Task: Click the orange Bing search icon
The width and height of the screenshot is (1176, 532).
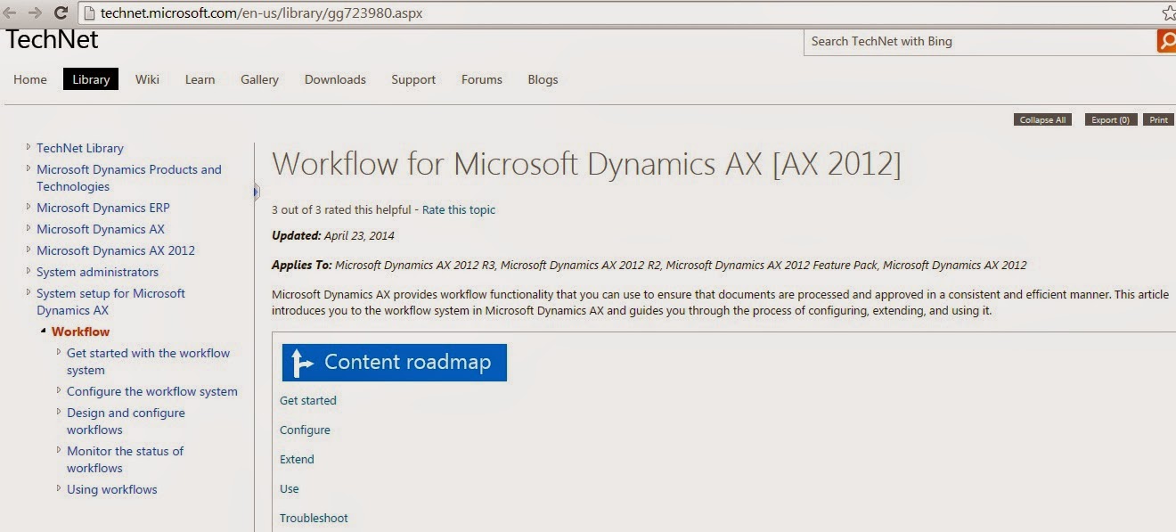Action: click(x=1167, y=41)
